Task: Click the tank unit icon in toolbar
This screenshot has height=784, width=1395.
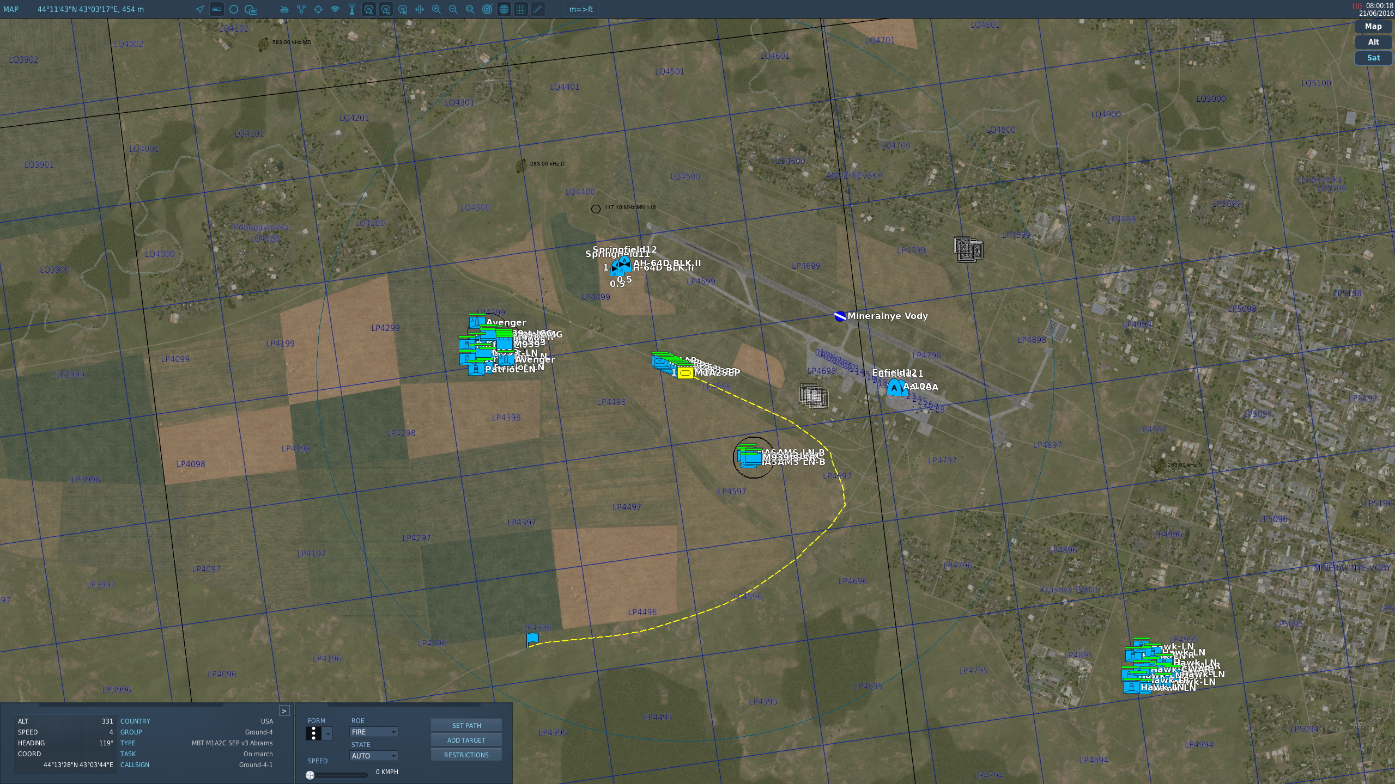Action: [x=284, y=9]
